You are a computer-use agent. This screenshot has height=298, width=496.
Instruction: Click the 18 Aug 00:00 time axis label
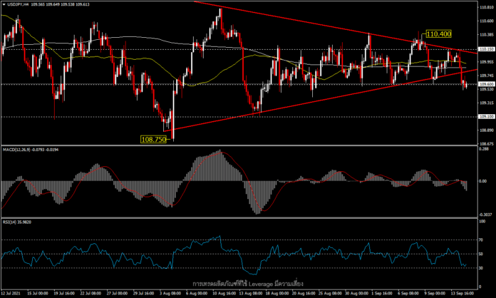click(279, 294)
